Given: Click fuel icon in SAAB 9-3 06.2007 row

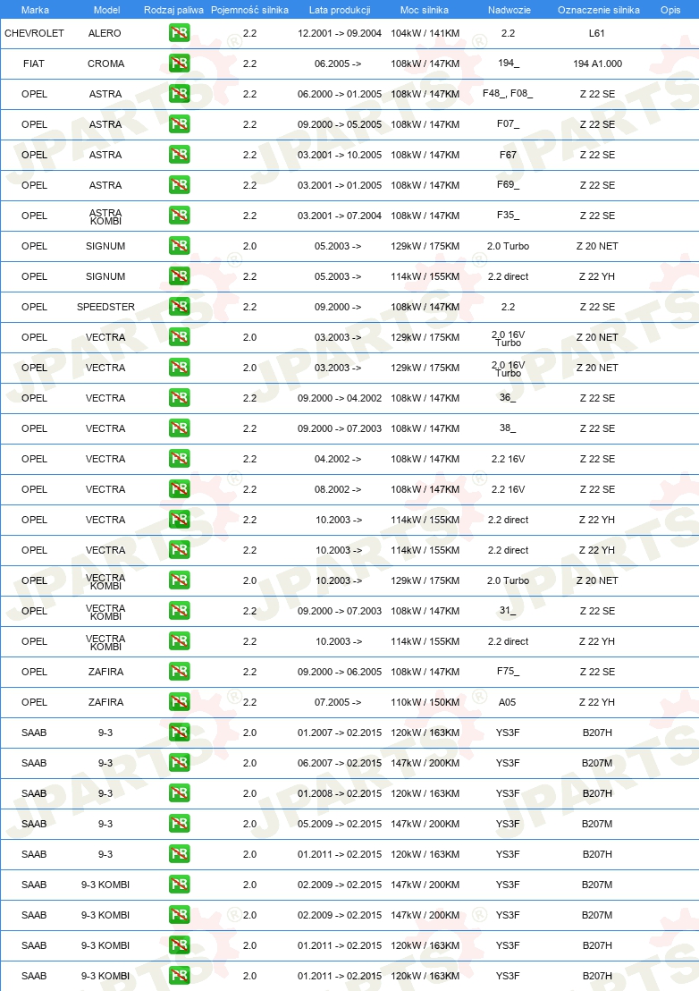Looking at the screenshot, I should pos(180,762).
